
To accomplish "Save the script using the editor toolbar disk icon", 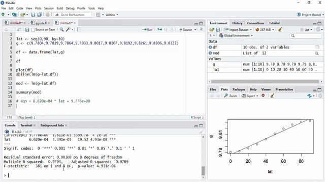I will point(27,30).
